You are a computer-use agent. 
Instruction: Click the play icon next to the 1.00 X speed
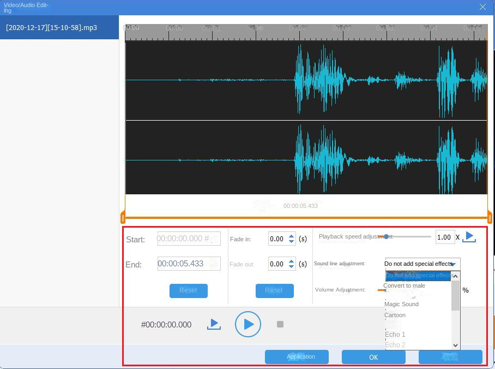point(469,236)
